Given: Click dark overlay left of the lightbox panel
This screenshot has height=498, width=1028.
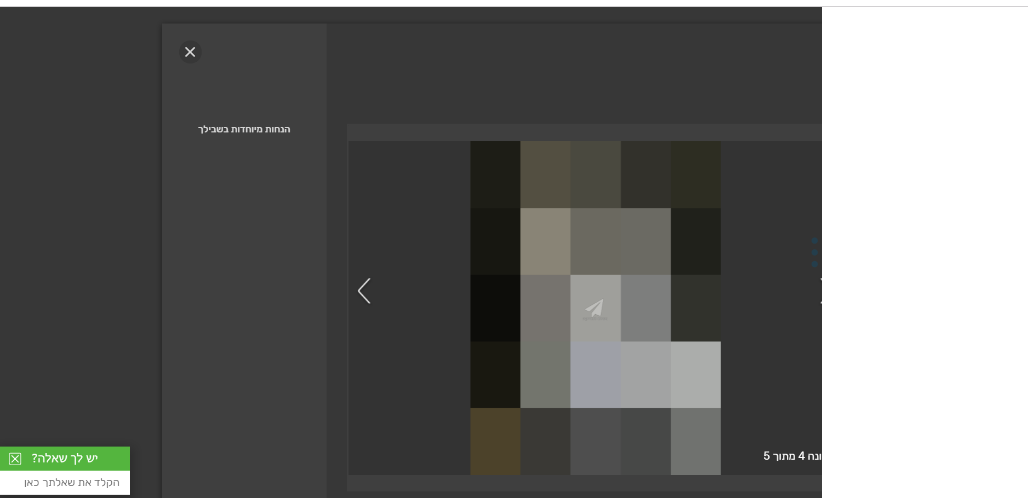Looking at the screenshot, I should [x=81, y=219].
